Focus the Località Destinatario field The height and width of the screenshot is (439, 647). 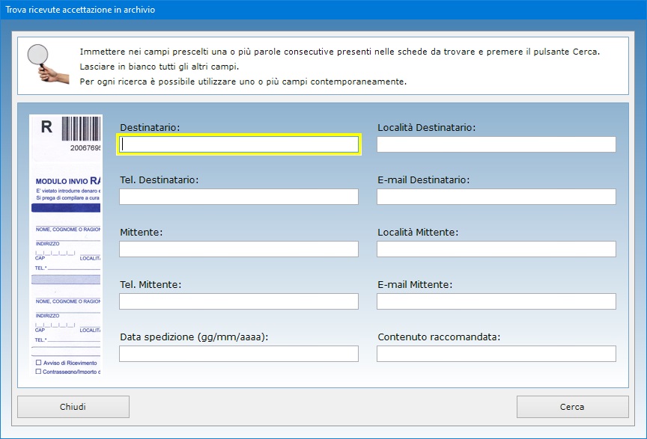tap(496, 144)
